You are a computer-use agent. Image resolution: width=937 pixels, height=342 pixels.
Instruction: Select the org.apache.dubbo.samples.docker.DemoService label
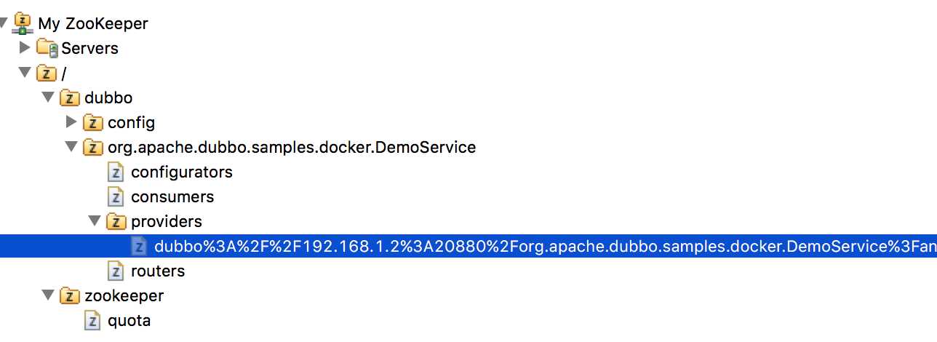(292, 148)
